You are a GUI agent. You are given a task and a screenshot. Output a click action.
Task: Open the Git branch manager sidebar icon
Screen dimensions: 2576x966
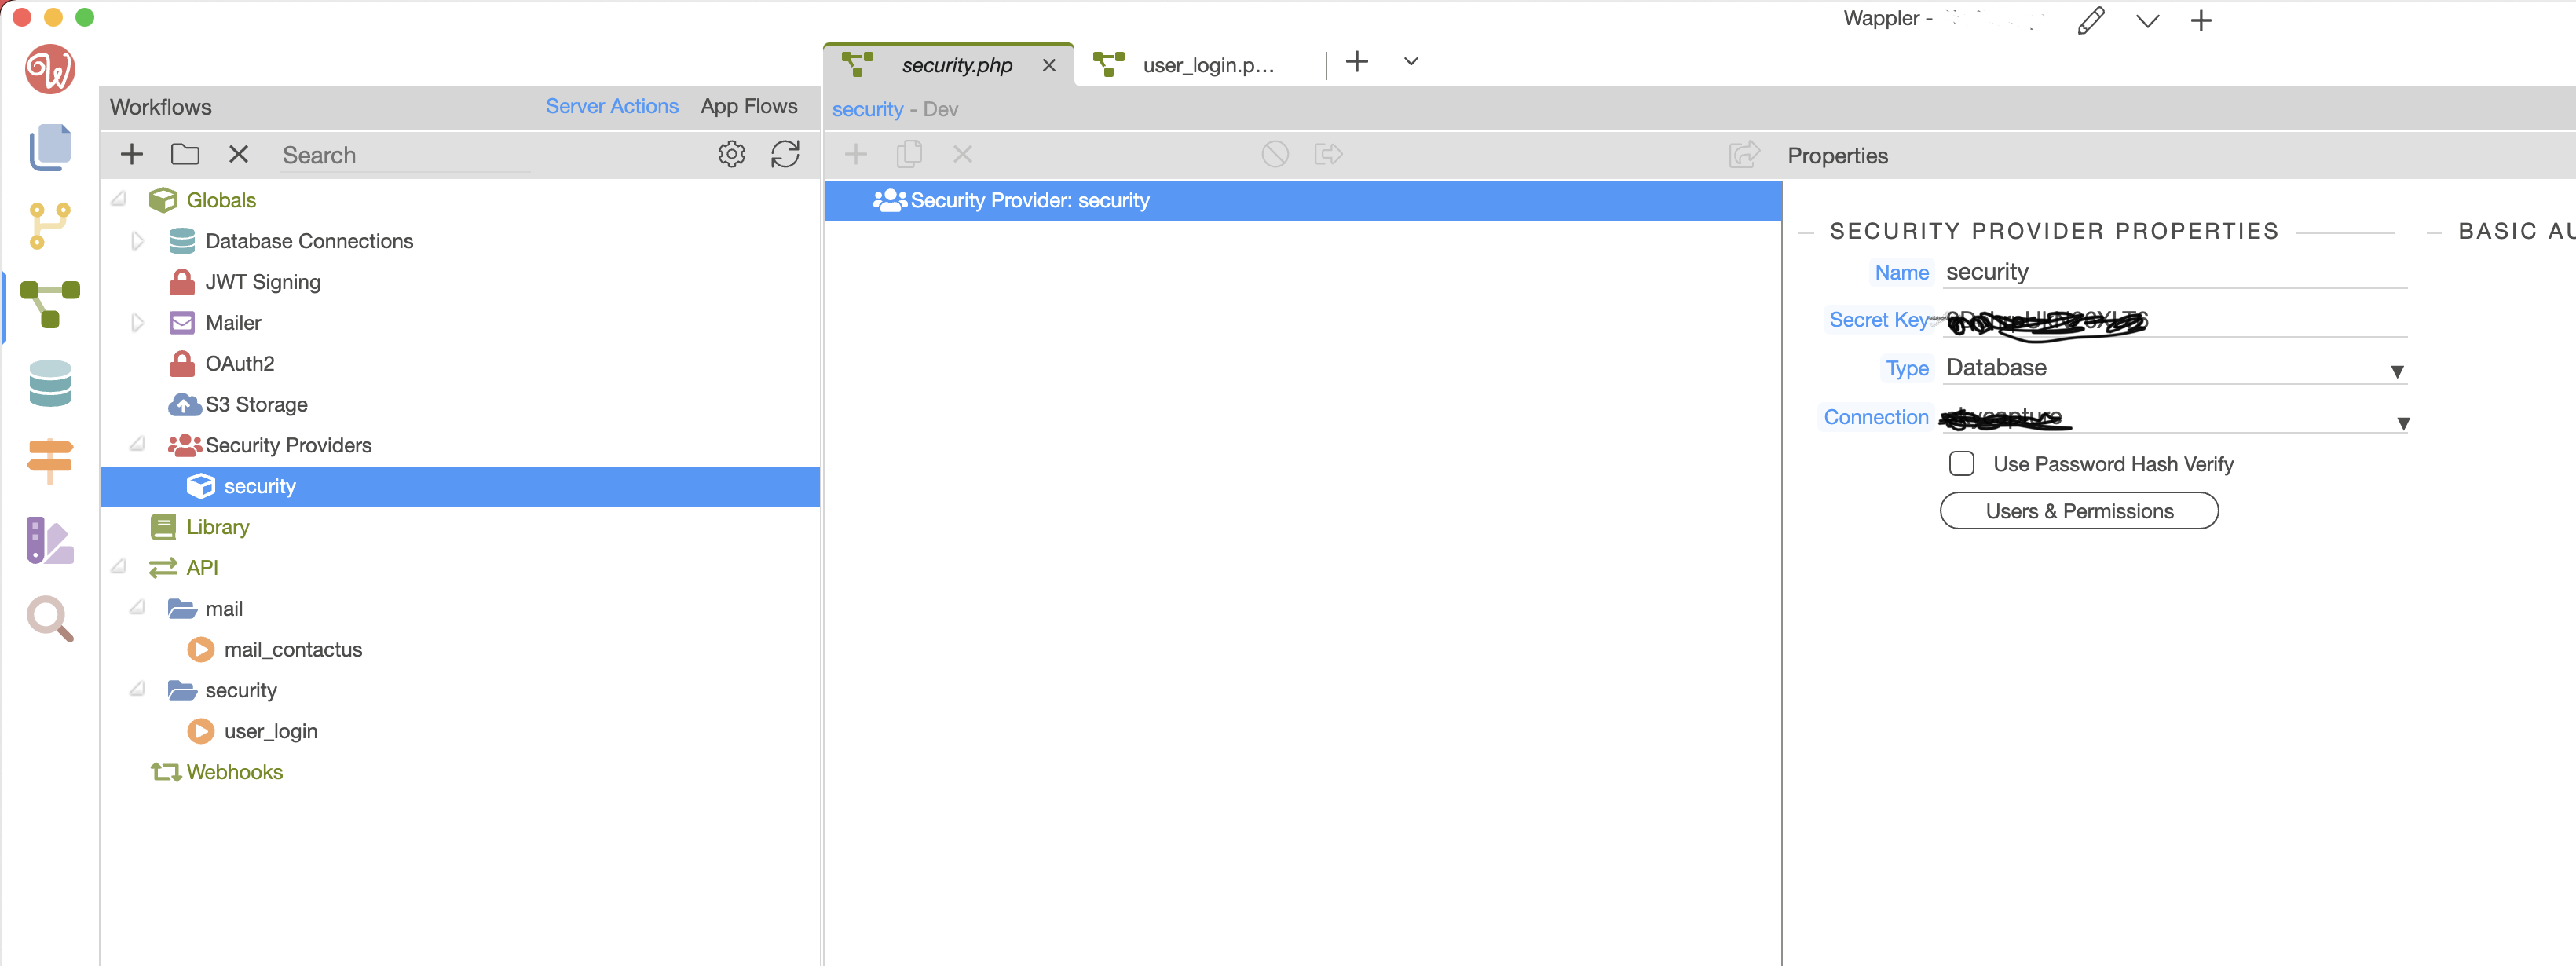tap(50, 225)
